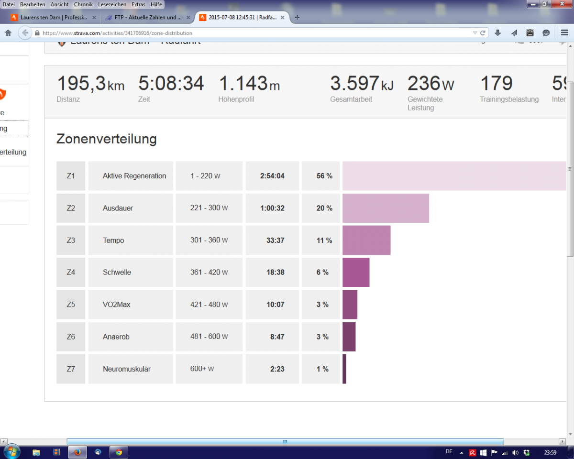The image size is (574, 459).
Task: Click the 195,3 km Distanz value
Action: point(91,84)
